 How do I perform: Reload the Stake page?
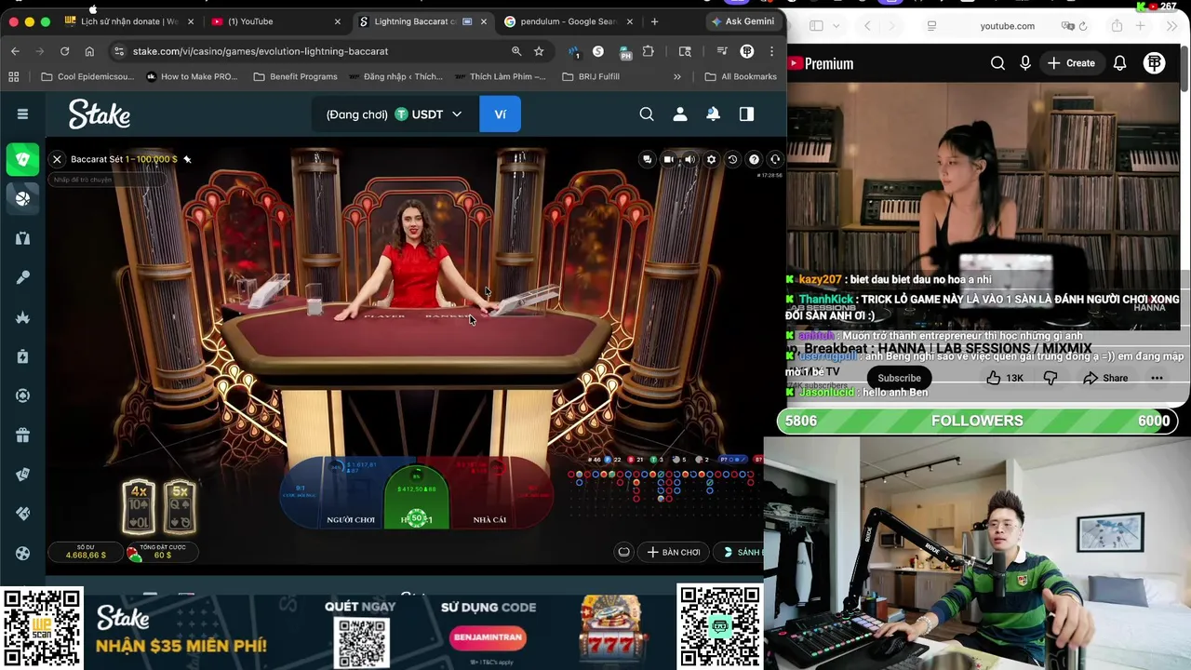(x=64, y=51)
